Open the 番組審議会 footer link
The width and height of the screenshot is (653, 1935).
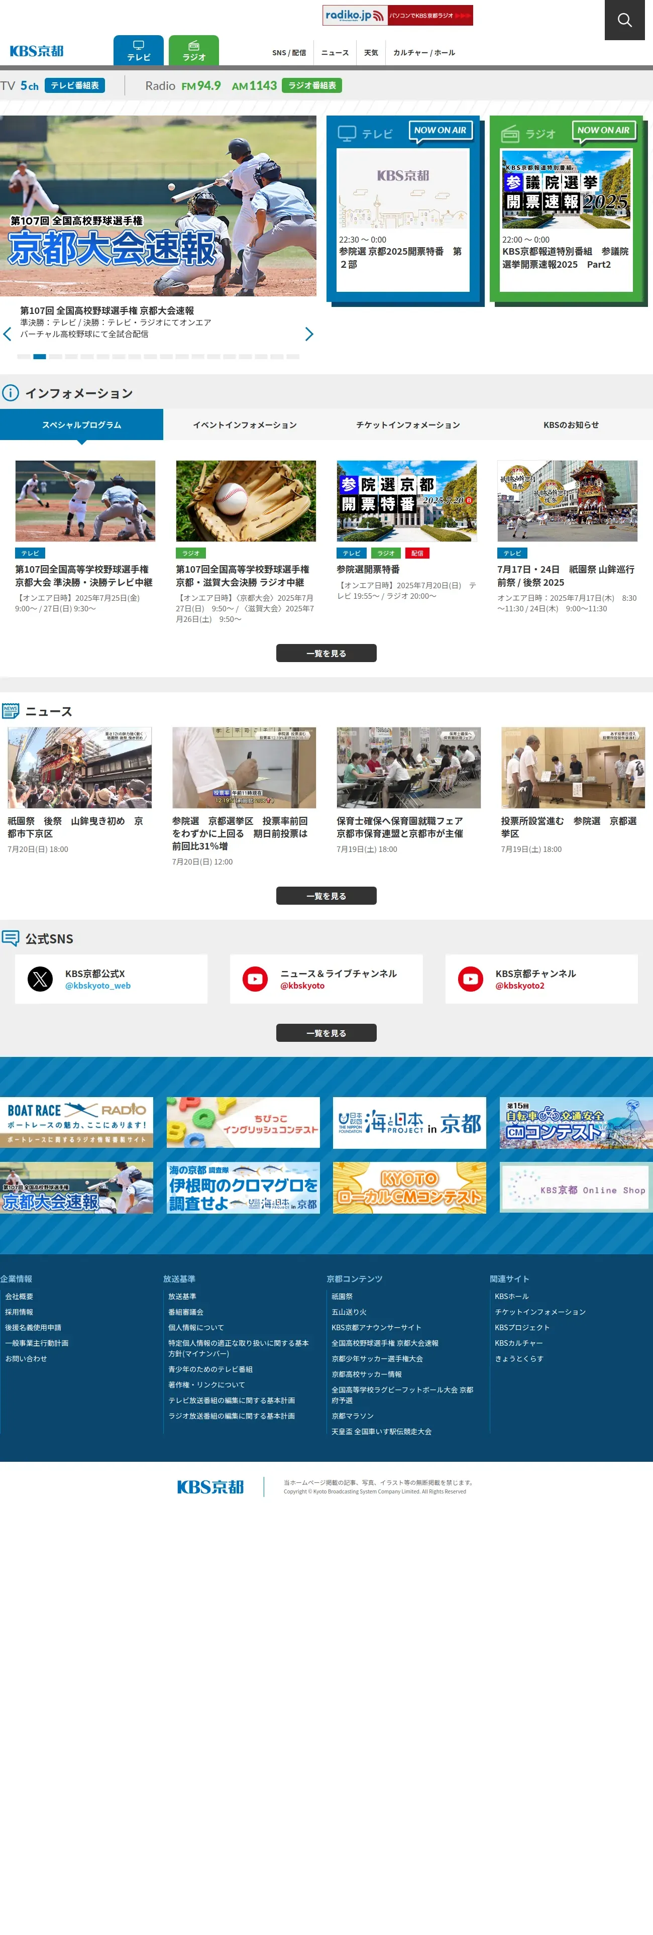tap(186, 1312)
